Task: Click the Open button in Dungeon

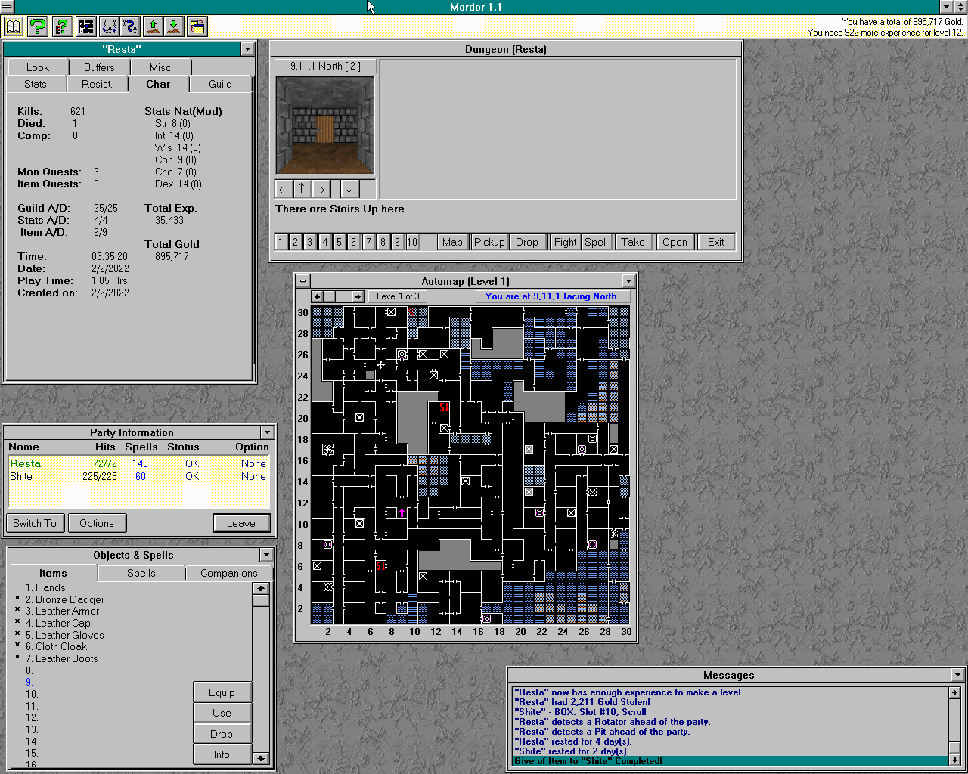Action: pyautogui.click(x=675, y=242)
